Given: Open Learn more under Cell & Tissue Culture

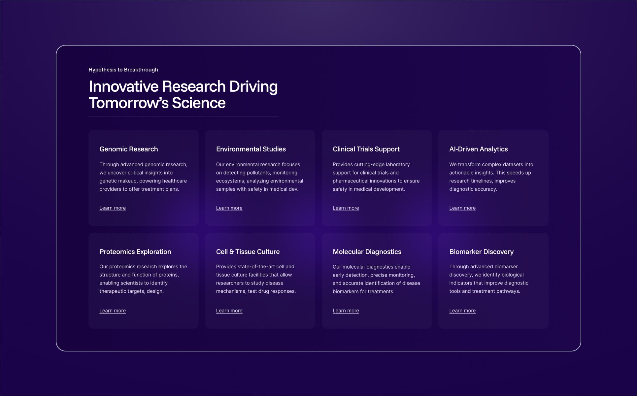Looking at the screenshot, I should [229, 311].
